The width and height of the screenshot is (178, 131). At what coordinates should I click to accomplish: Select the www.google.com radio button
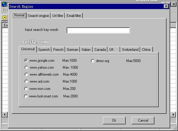(x=26, y=61)
